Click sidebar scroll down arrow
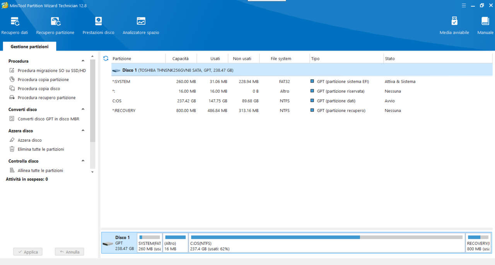Image resolution: width=495 pixels, height=265 pixels. tap(92, 172)
